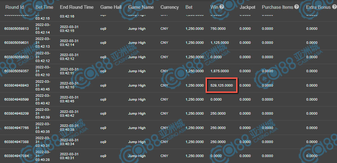
Task: Click the Jackpot column header
Action: (x=247, y=7)
